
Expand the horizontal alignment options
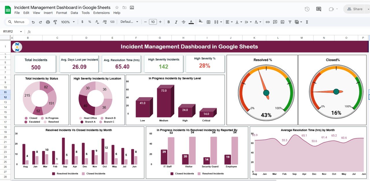[231, 22]
